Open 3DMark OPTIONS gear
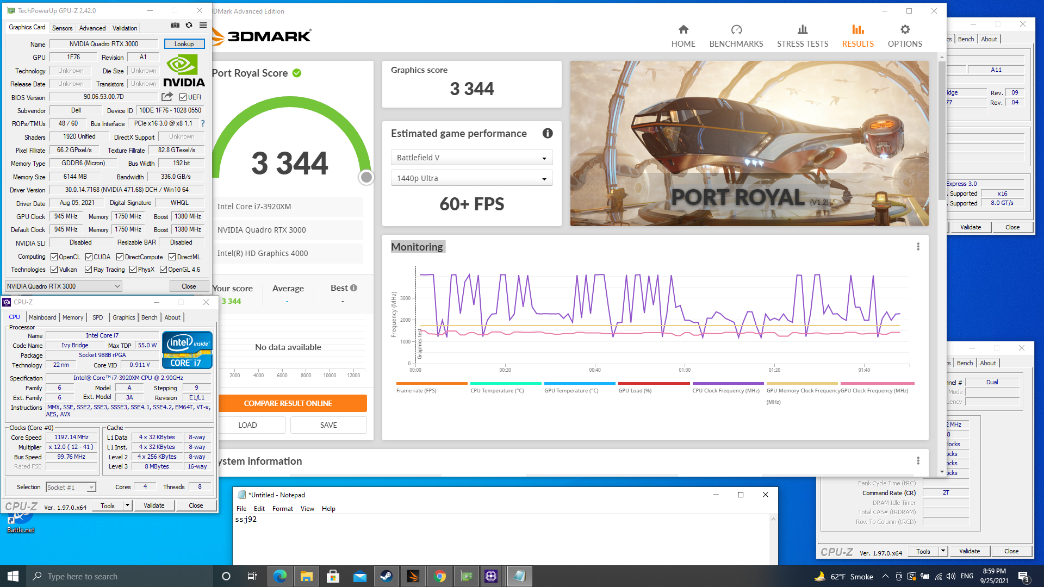This screenshot has height=587, width=1044. (x=905, y=36)
